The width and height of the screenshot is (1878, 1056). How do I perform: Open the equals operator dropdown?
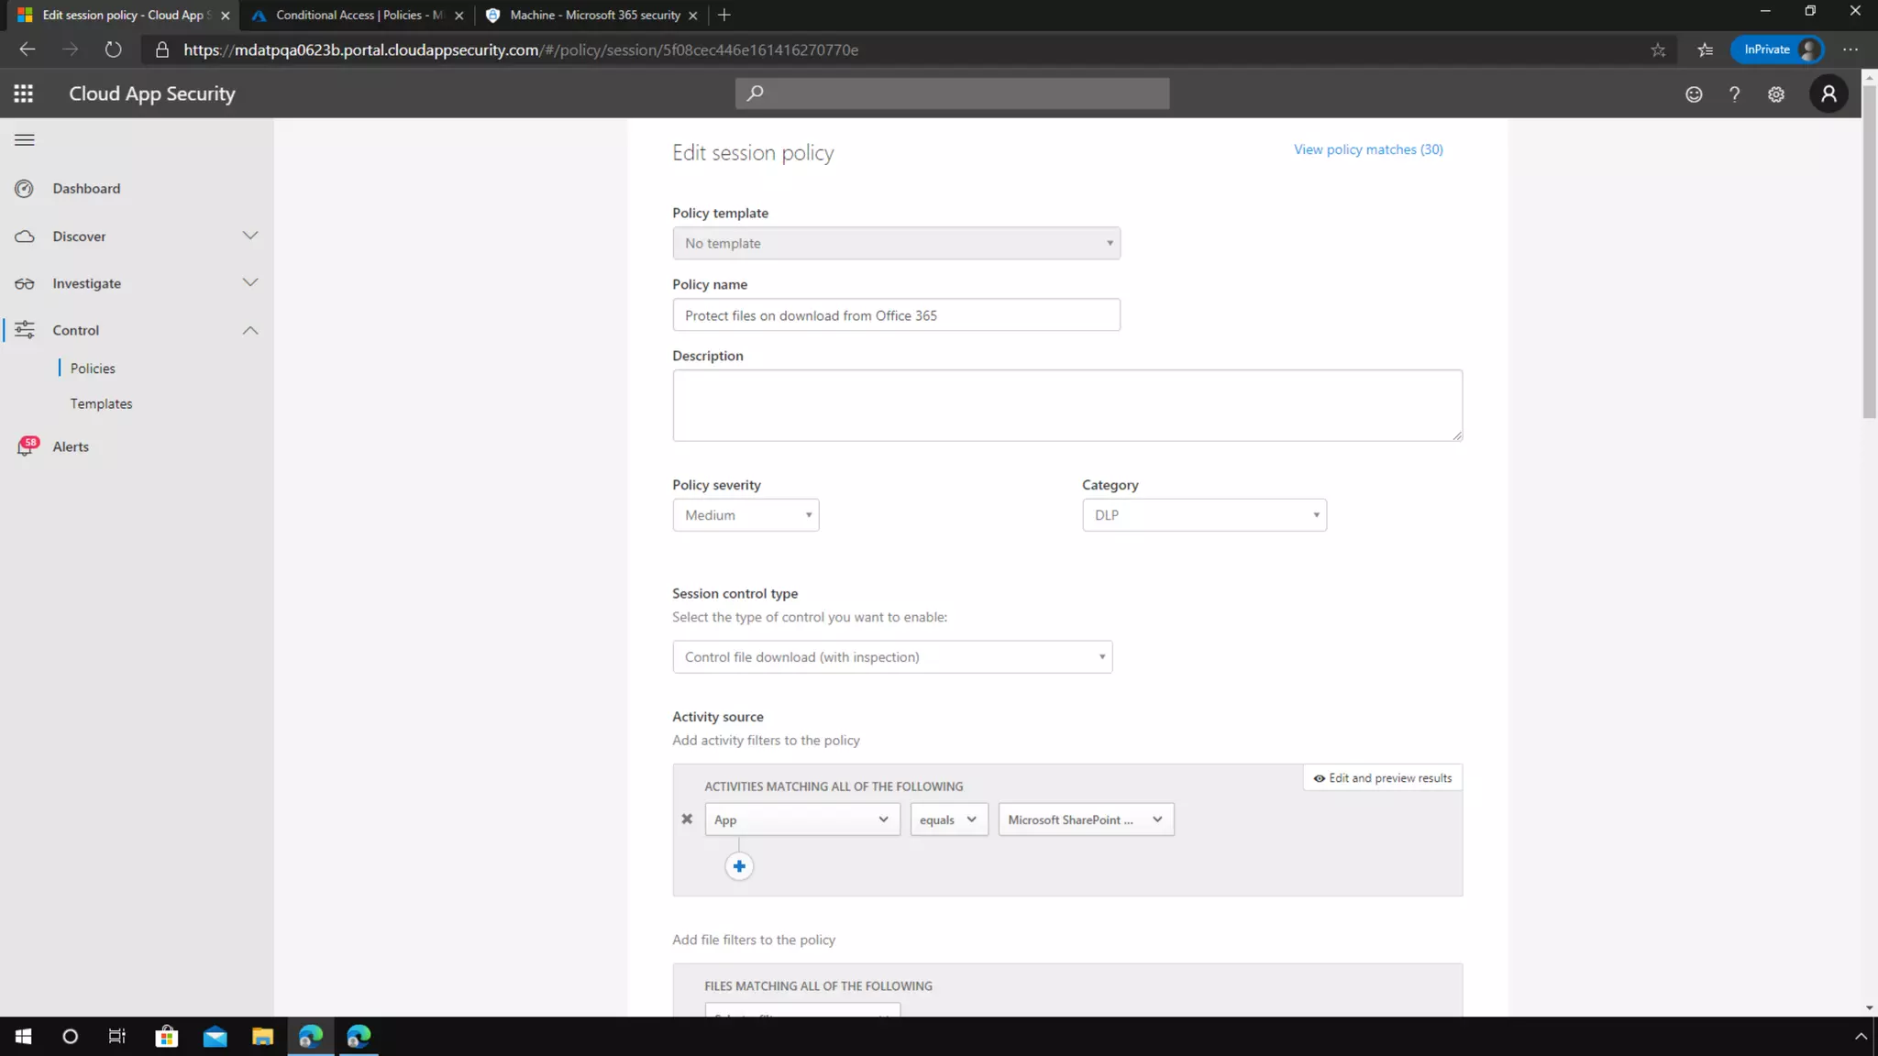pos(949,819)
